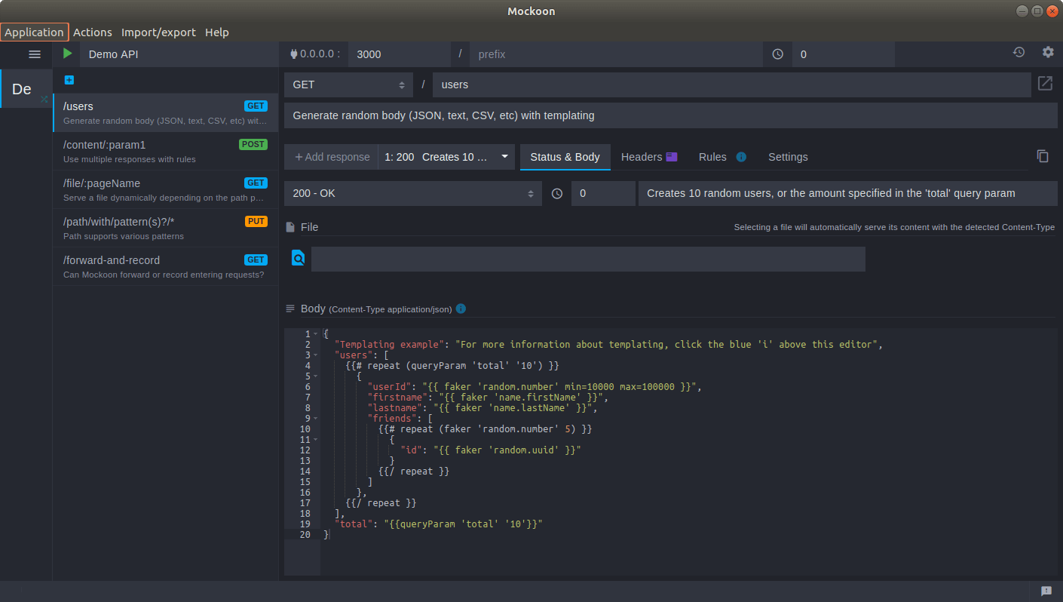The height and width of the screenshot is (602, 1063).
Task: Collapse code fold arrow at line 5
Action: point(315,376)
